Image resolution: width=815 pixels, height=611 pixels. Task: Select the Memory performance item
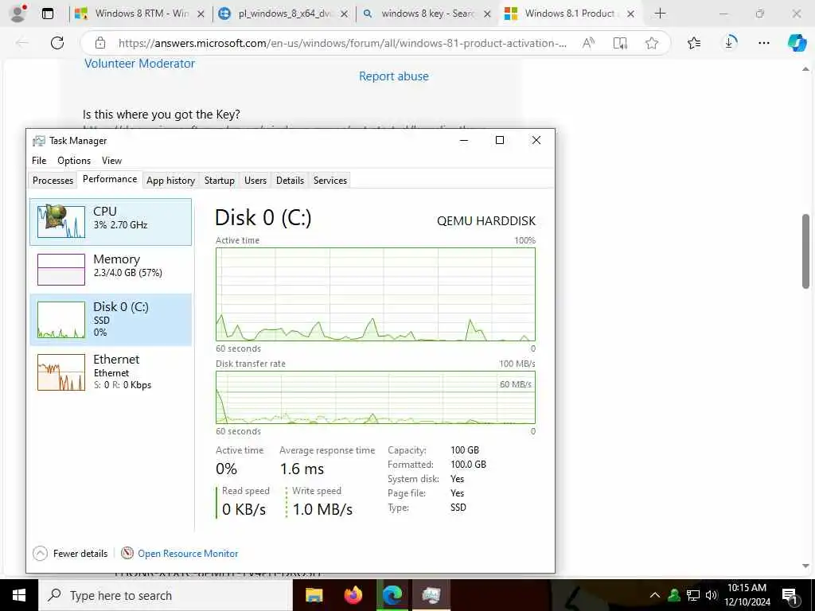tap(111, 269)
